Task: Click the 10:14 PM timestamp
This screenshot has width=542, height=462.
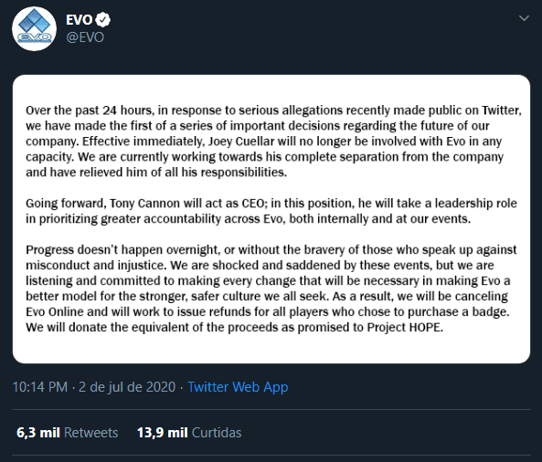Action: click(x=39, y=387)
